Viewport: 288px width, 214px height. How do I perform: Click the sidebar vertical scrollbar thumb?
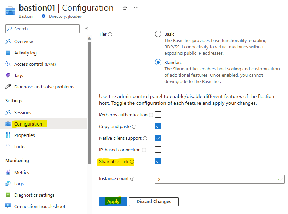(89, 103)
